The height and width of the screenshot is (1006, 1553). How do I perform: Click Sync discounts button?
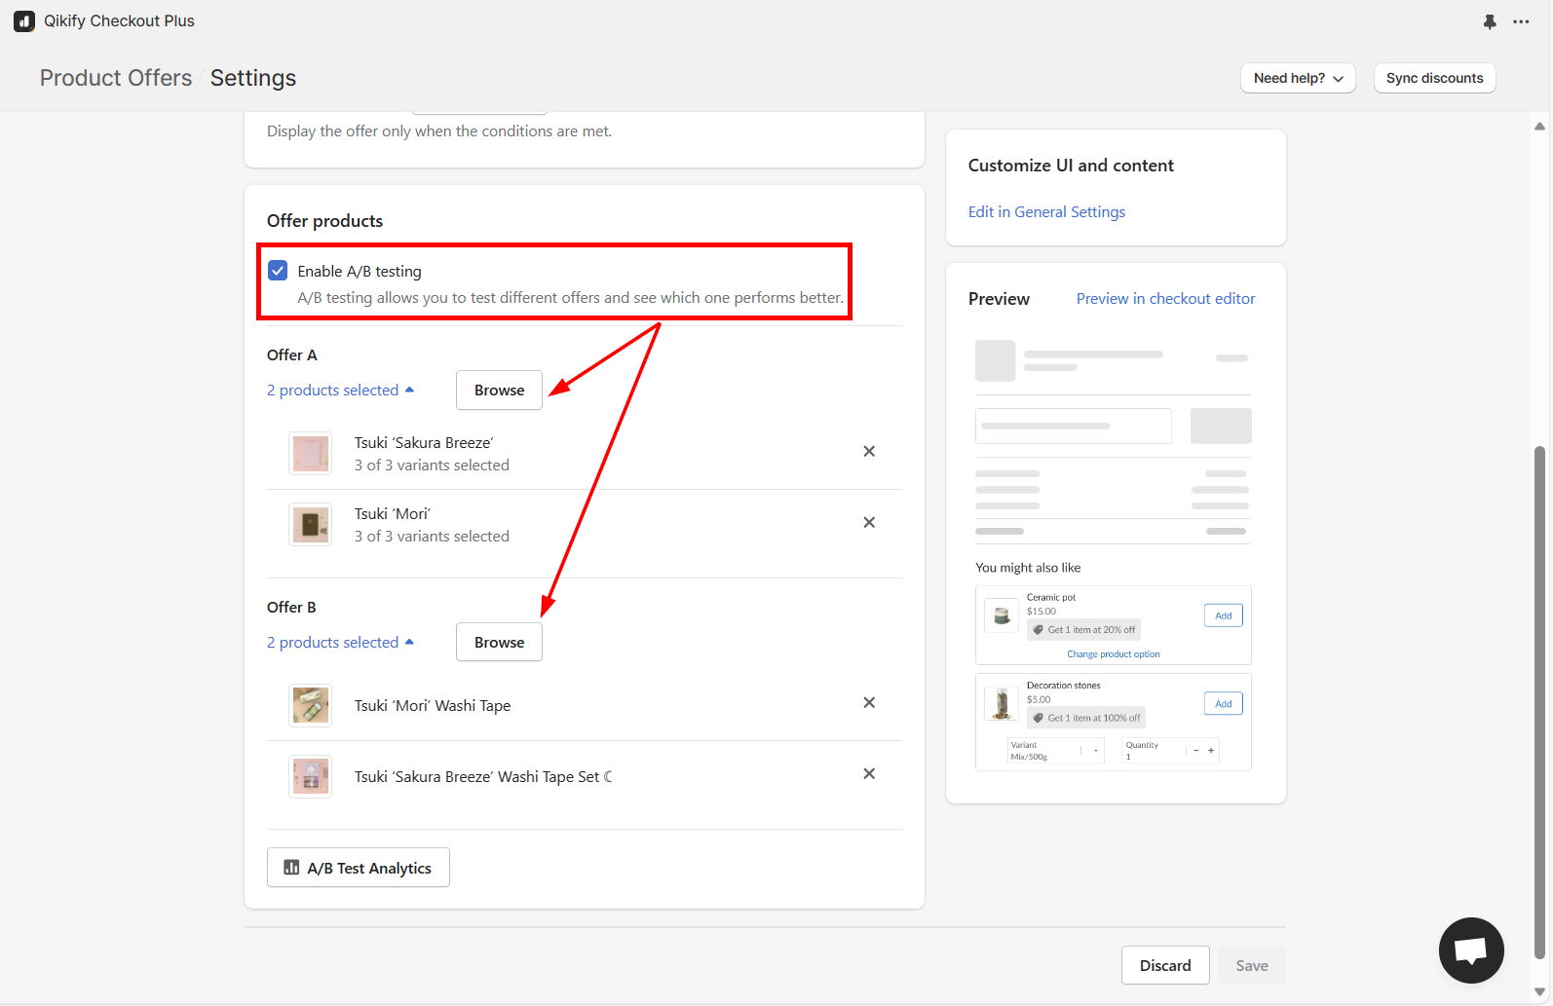[1434, 78]
